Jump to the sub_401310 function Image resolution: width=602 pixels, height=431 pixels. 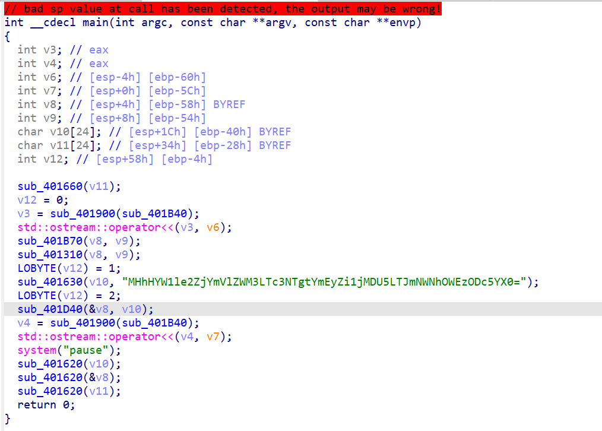50,255
